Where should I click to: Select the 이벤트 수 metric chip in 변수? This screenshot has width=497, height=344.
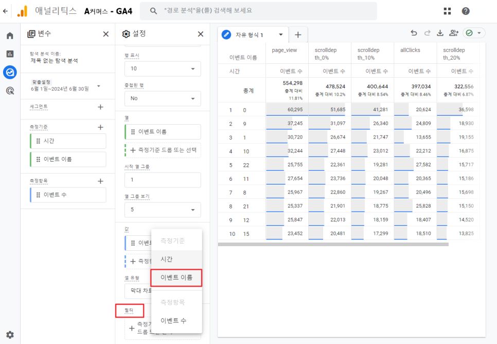point(68,195)
